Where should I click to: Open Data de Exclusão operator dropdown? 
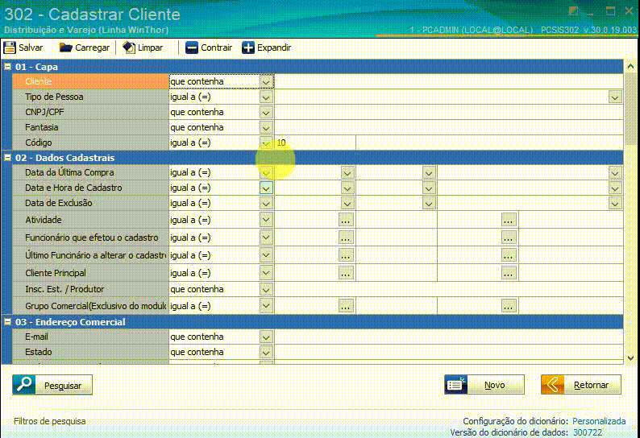click(x=266, y=203)
